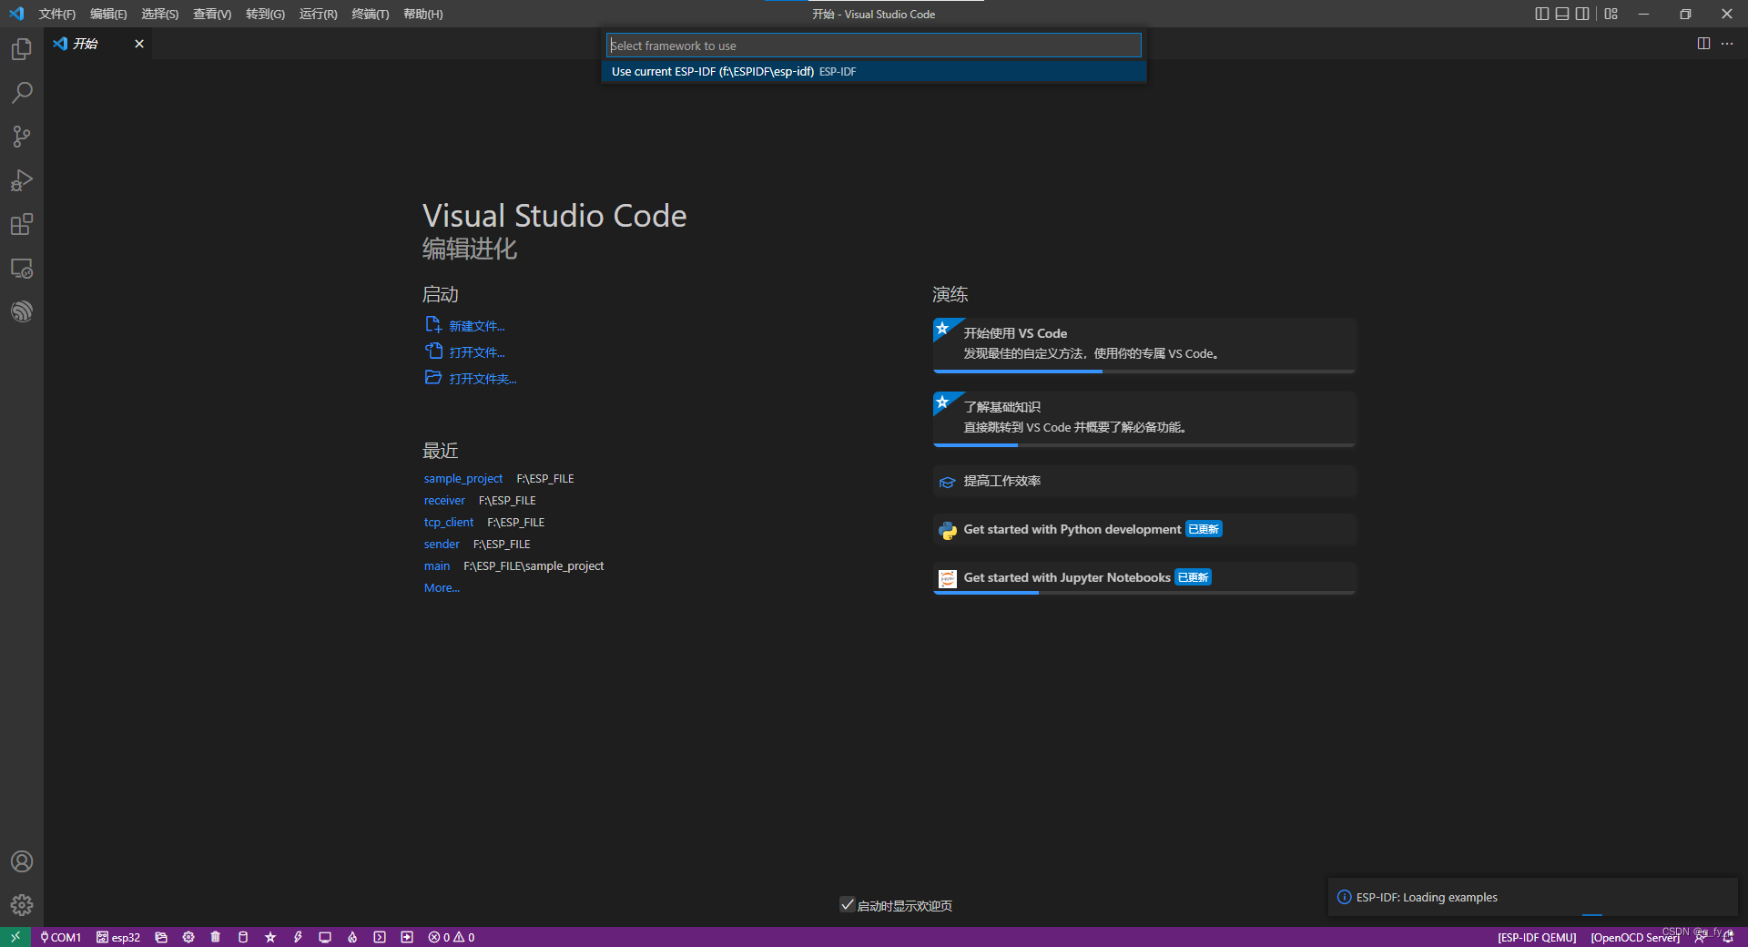Image resolution: width=1748 pixels, height=947 pixels.
Task: Open the 提高工作效率 walkthrough
Action: [x=1144, y=481]
